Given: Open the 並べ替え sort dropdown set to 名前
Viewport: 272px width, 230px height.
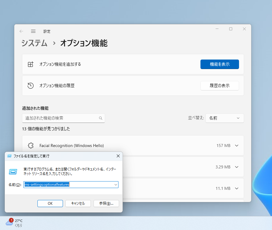Looking at the screenshot, I should click(224, 118).
